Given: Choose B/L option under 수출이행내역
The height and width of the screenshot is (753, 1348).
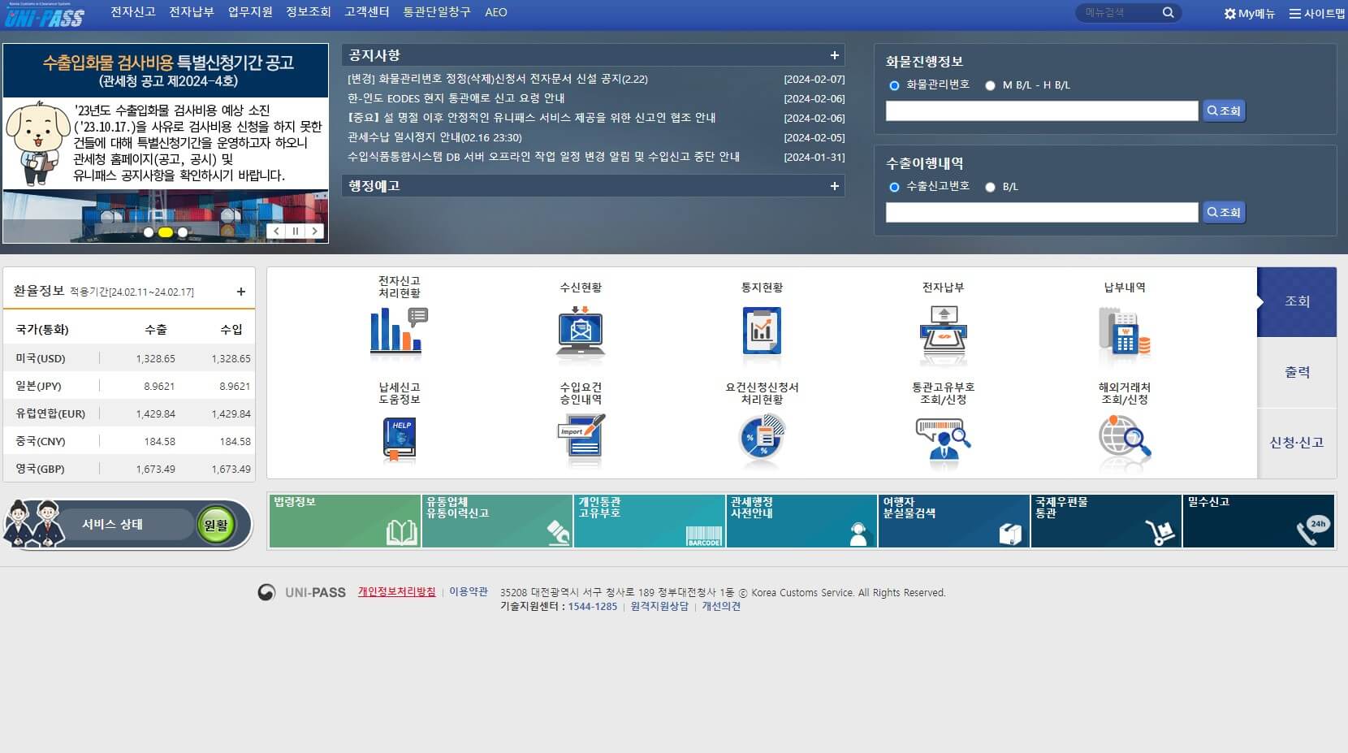Looking at the screenshot, I should click(x=990, y=187).
